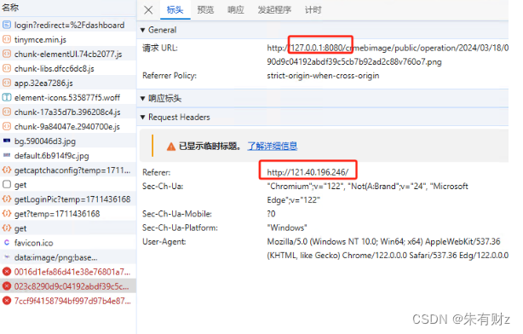523x334 pixels.
Task: Click the Sec-Ch-Ua-Platform value "Windows"
Action: click(287, 227)
